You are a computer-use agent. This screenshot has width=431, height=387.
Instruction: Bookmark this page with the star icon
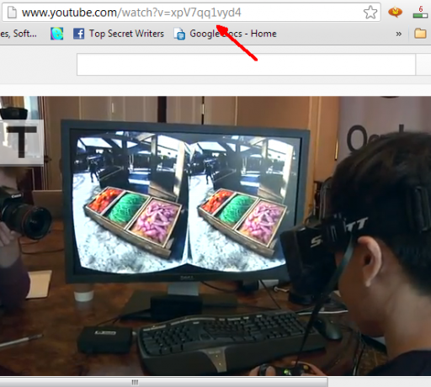pos(370,13)
